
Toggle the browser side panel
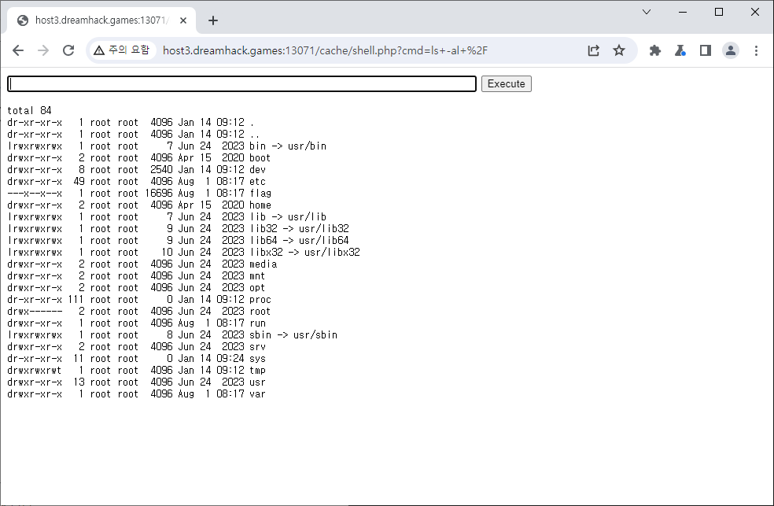705,50
